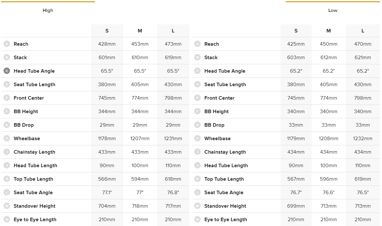Click the letter A icon beside Reach in High table
This screenshot has height=226, width=382.
point(7,44)
